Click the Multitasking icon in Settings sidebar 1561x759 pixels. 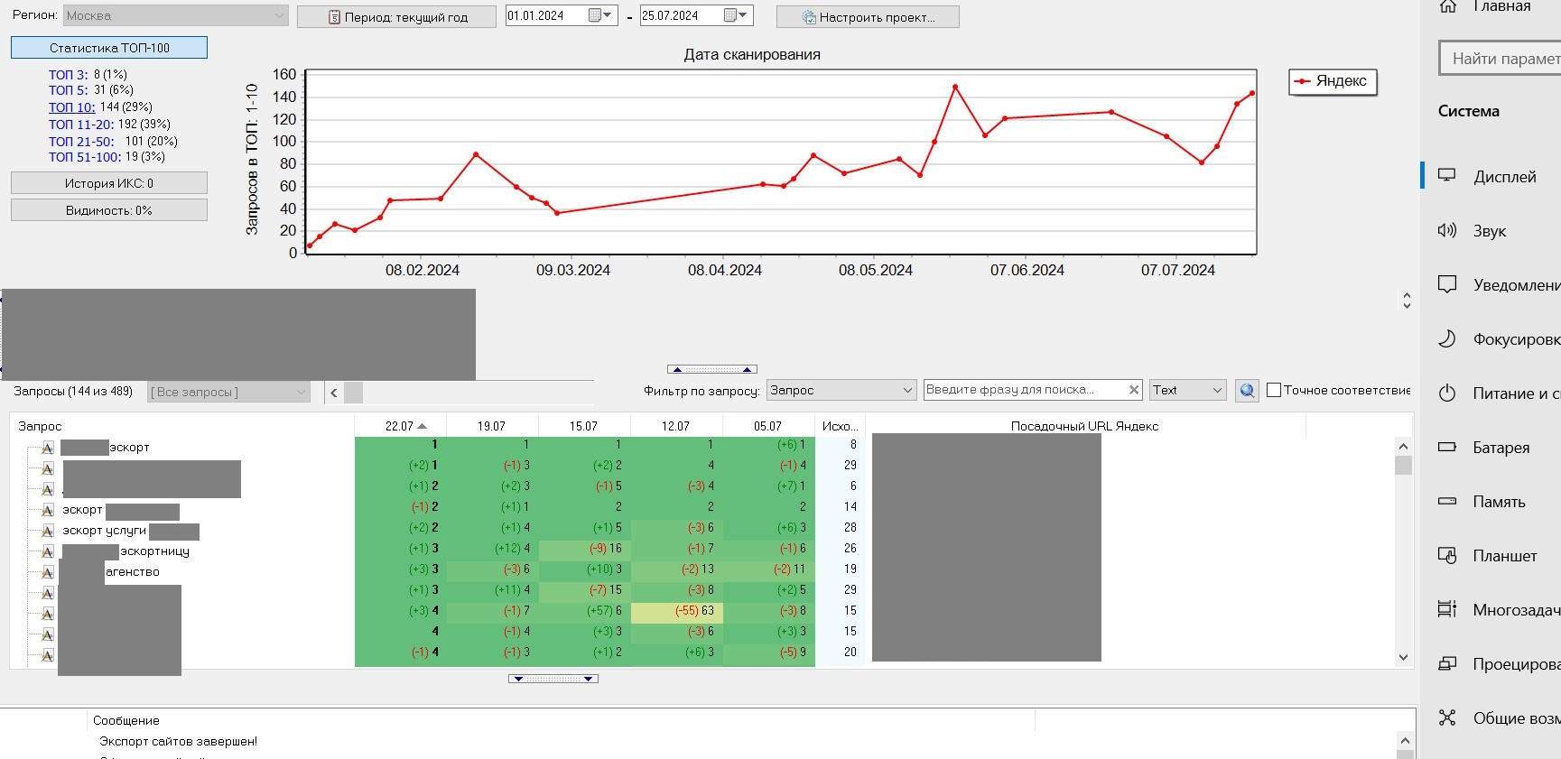pyautogui.click(x=1447, y=609)
